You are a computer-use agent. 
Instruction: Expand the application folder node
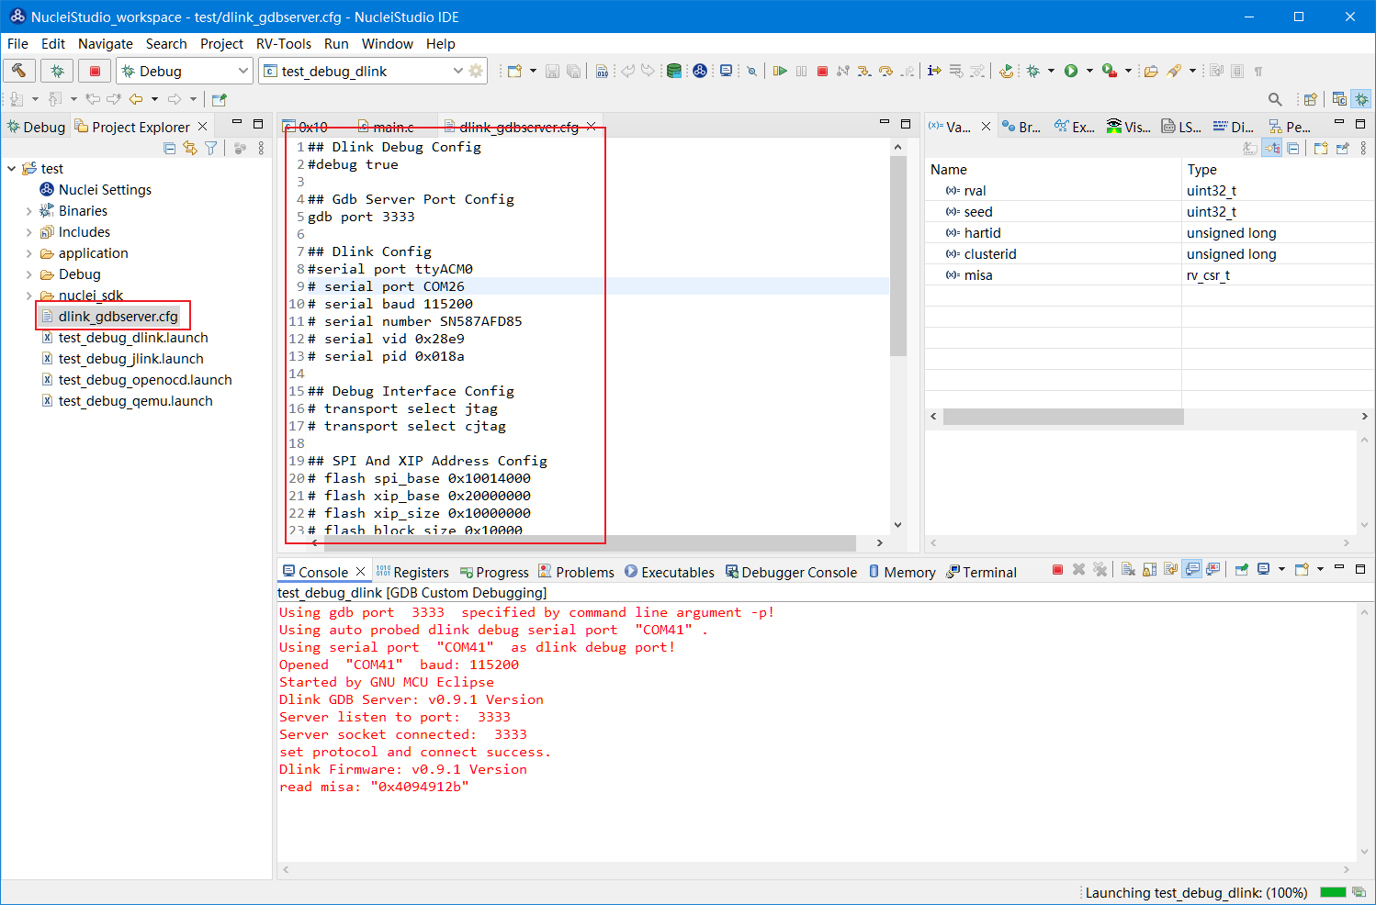point(28,253)
